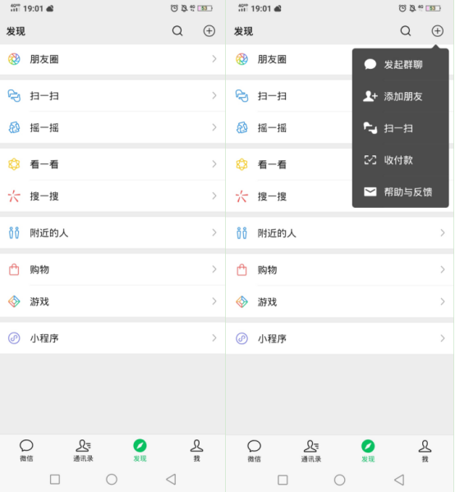Screen dimensions: 455x492
Task: Switch to 通讯录 tab on left screen
Action: pyautogui.click(x=83, y=451)
